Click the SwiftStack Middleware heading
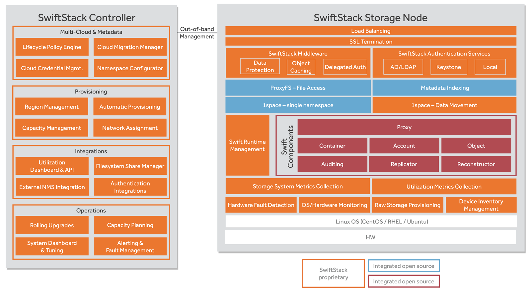Image resolution: width=531 pixels, height=292 pixels. pyautogui.click(x=298, y=53)
